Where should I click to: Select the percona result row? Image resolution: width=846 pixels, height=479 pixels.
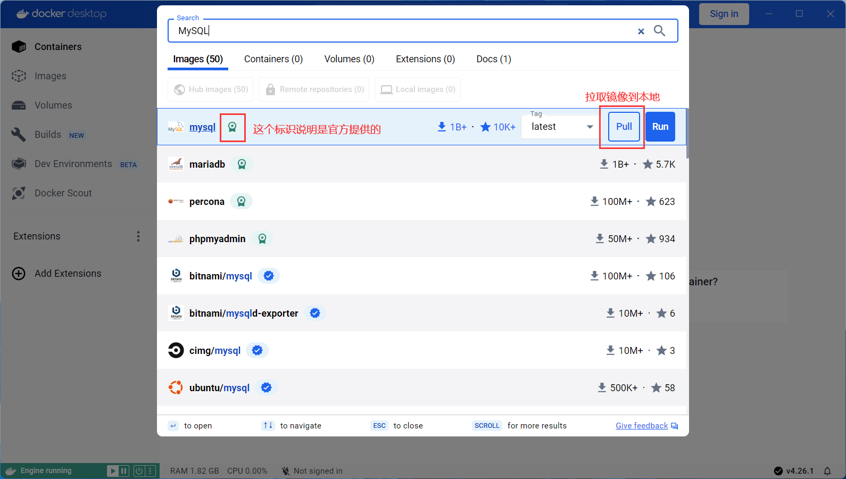(x=421, y=201)
